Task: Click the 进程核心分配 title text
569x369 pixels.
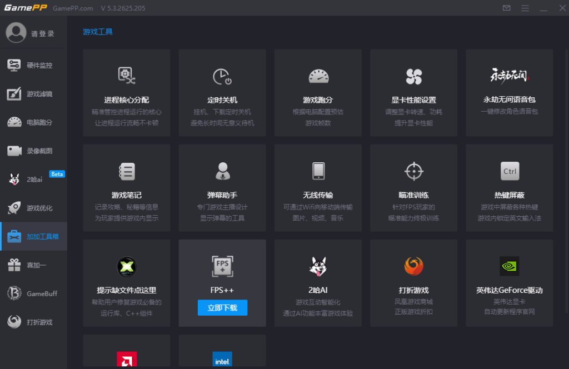Action: tap(127, 100)
